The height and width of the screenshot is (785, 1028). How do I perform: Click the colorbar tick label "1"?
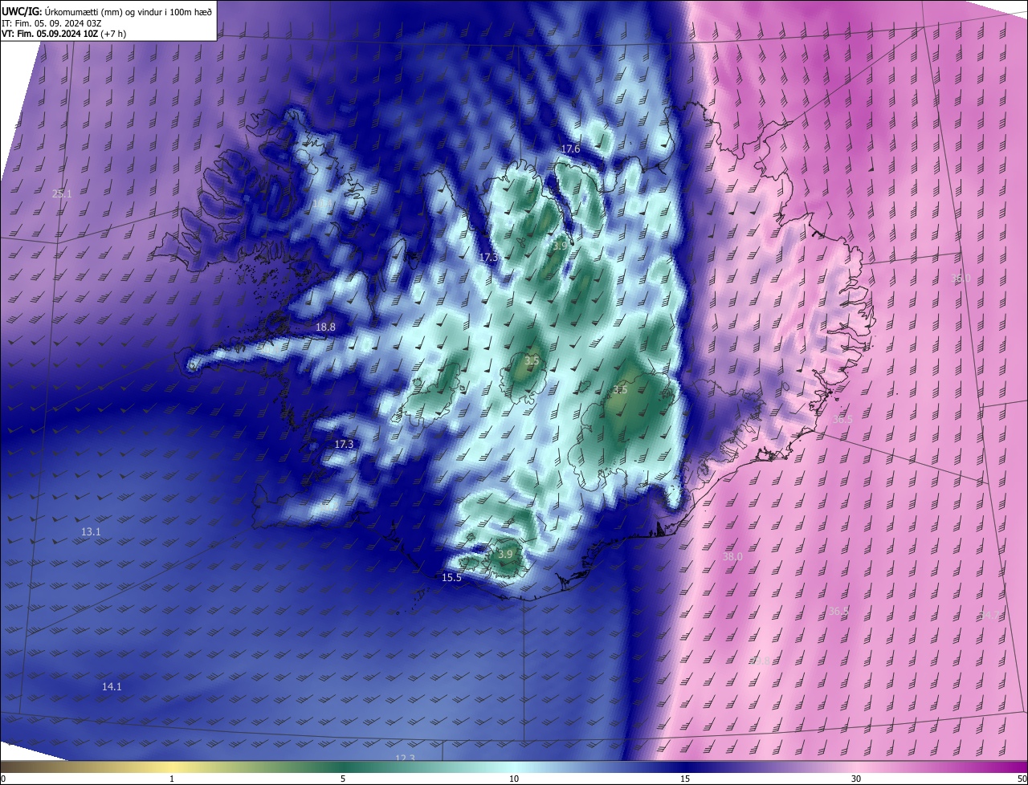[x=172, y=779]
